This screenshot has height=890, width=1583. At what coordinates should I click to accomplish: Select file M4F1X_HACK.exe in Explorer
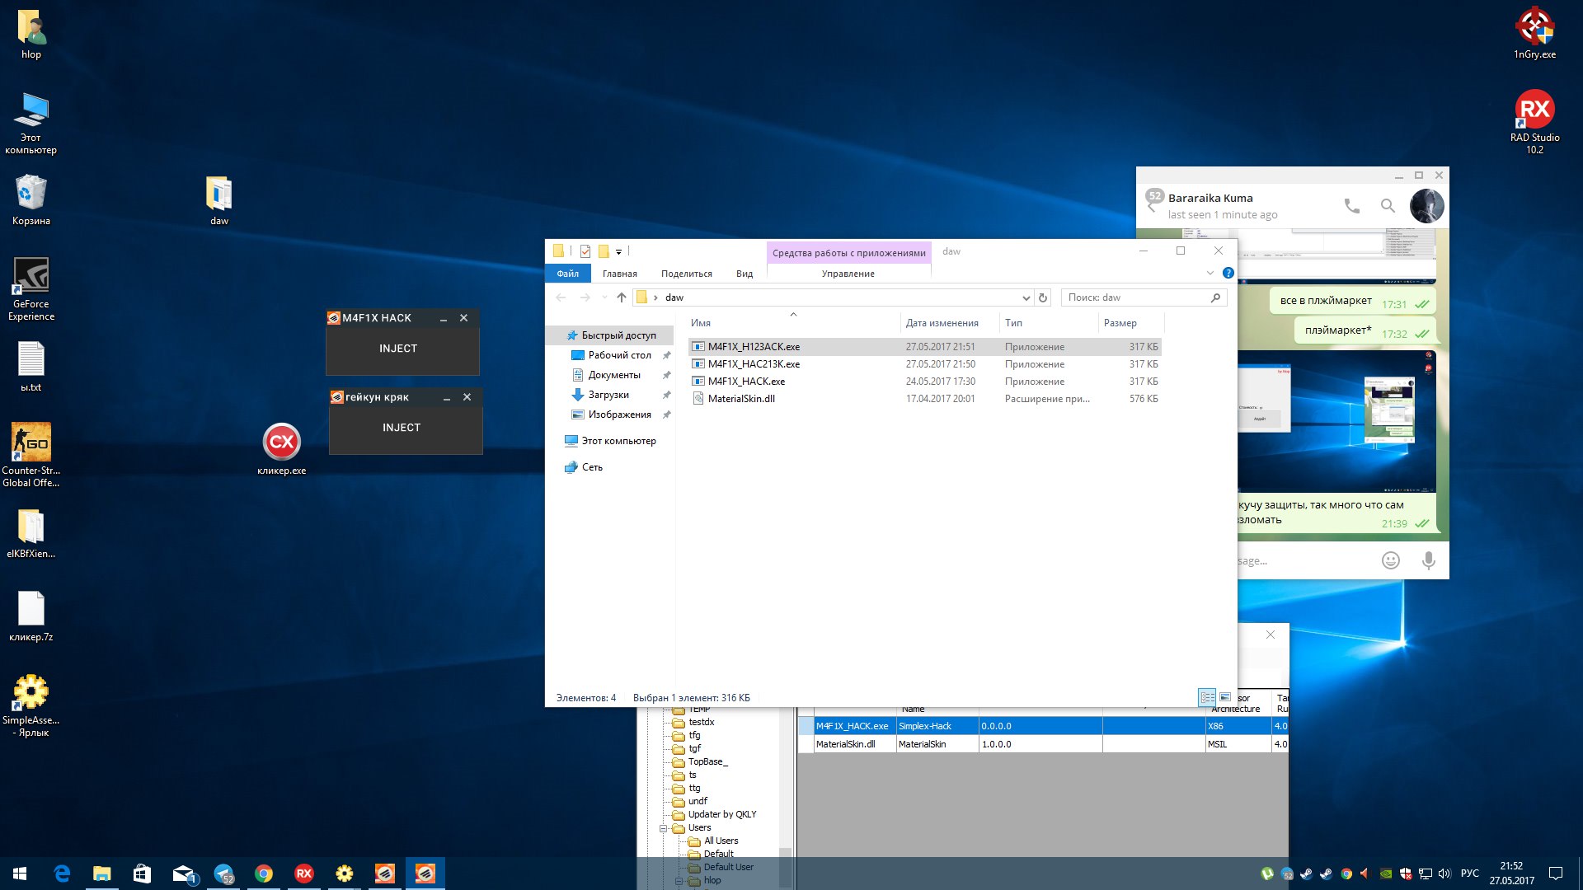925,382
